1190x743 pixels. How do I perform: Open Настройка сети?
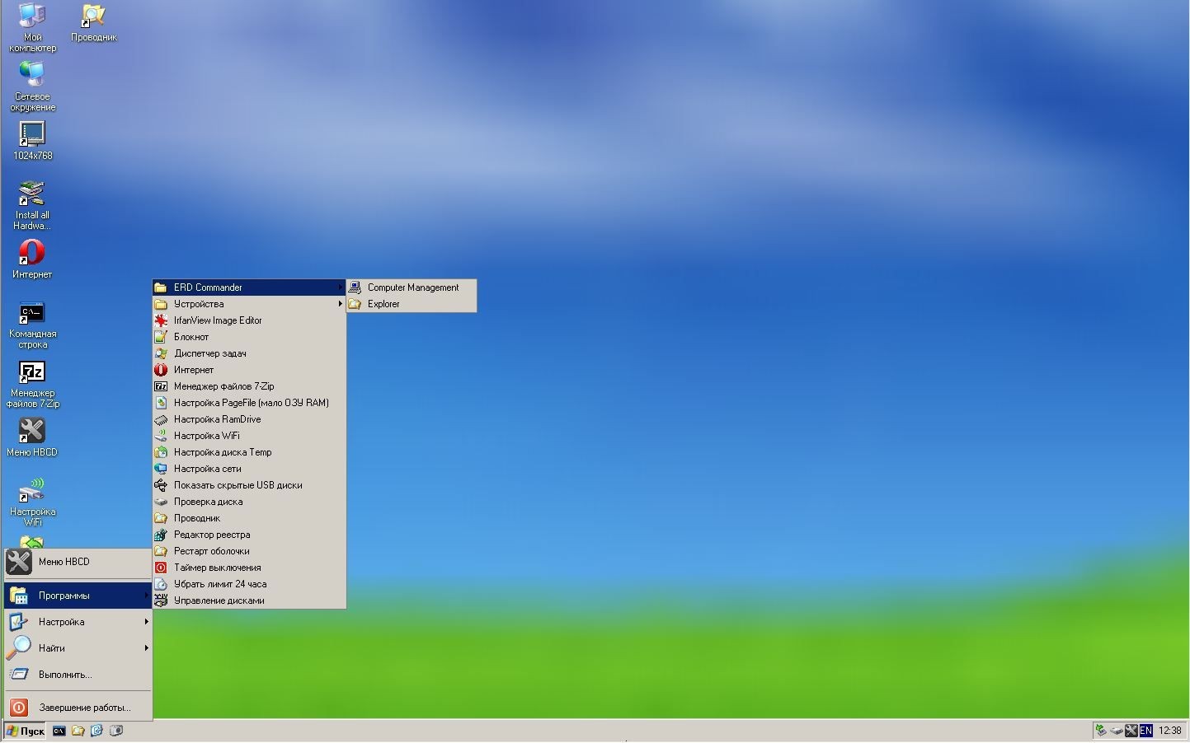[249, 469]
